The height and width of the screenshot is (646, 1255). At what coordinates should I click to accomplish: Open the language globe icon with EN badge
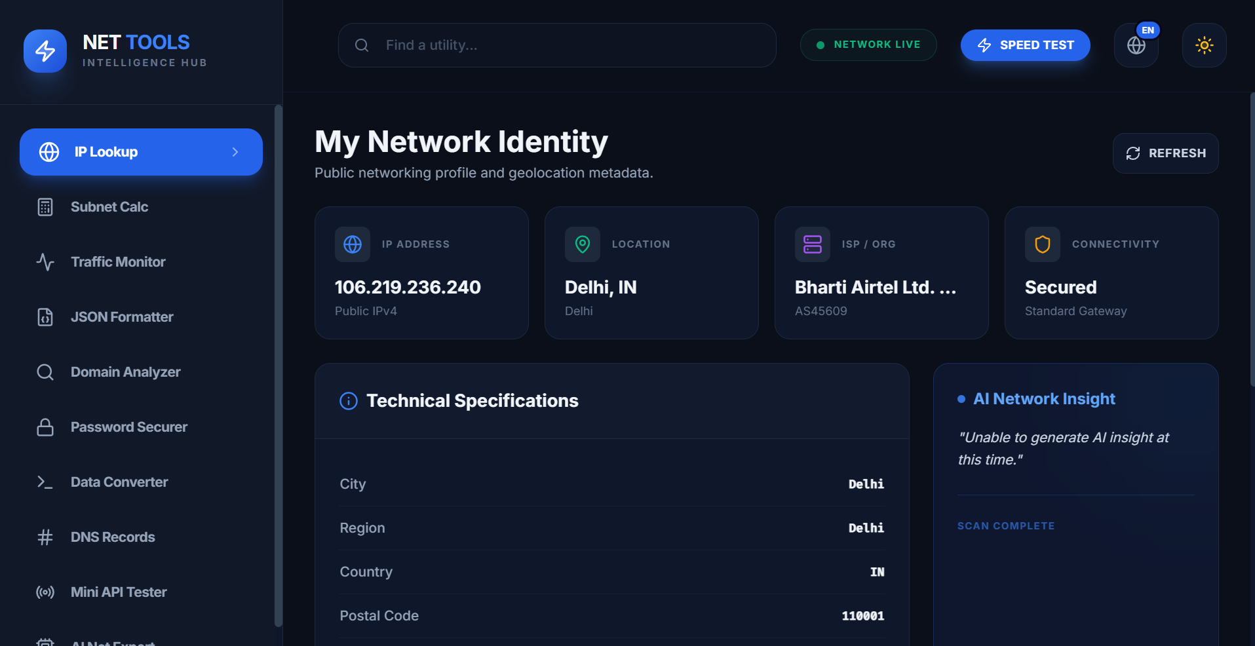click(1136, 45)
